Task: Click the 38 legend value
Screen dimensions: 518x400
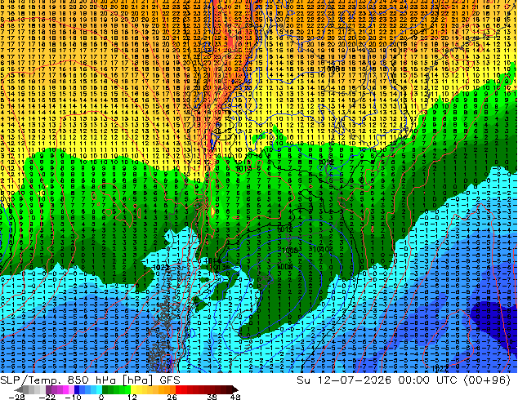Action: (212, 397)
